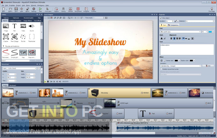Click the outline text effect icon
Viewport: 217px width, 138px height.
coord(161,61)
